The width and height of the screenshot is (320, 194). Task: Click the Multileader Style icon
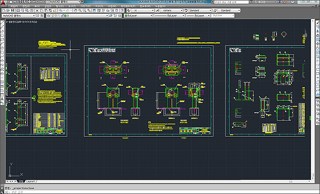tap(215, 11)
